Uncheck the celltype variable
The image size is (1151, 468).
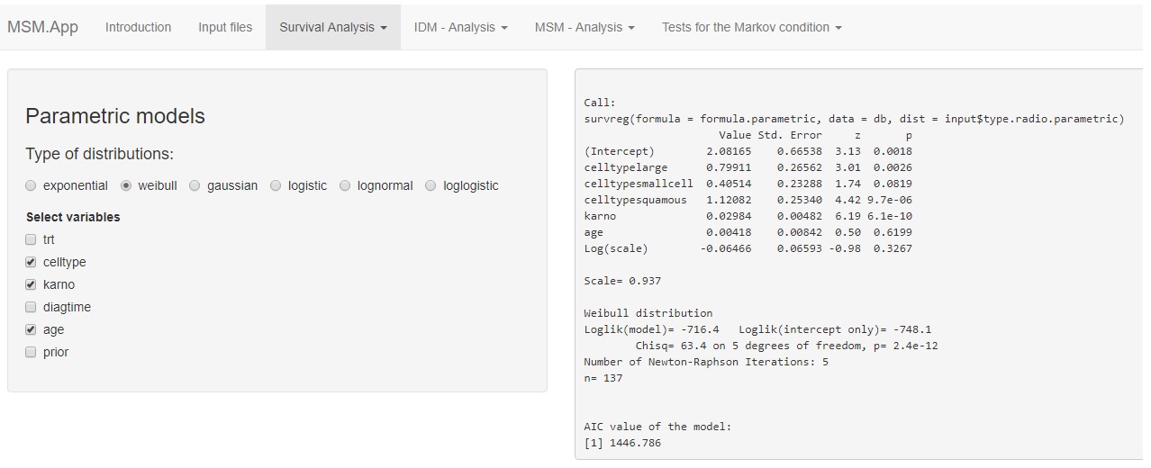(32, 262)
